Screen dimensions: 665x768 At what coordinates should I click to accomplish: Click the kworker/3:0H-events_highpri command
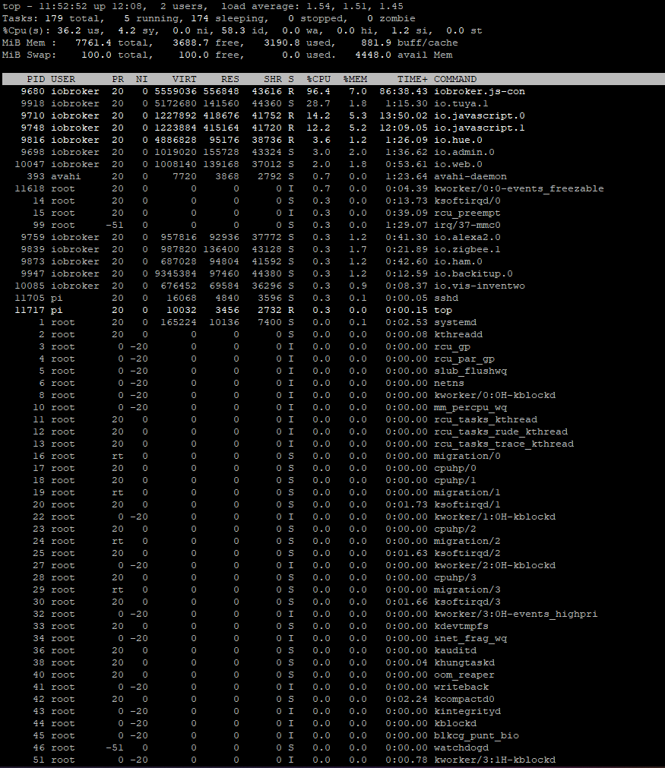point(516,615)
